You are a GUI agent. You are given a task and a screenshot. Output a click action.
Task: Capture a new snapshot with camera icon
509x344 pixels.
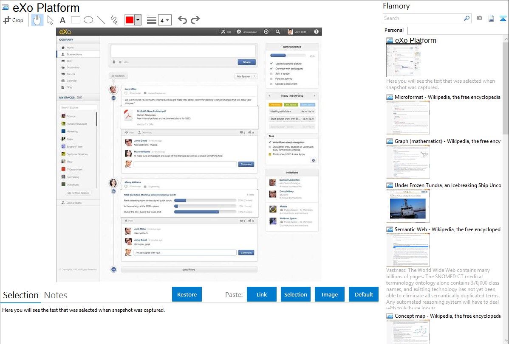click(479, 18)
